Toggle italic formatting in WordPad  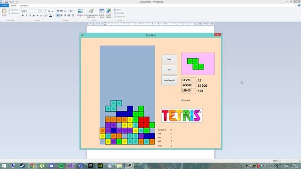click(x=26, y=15)
